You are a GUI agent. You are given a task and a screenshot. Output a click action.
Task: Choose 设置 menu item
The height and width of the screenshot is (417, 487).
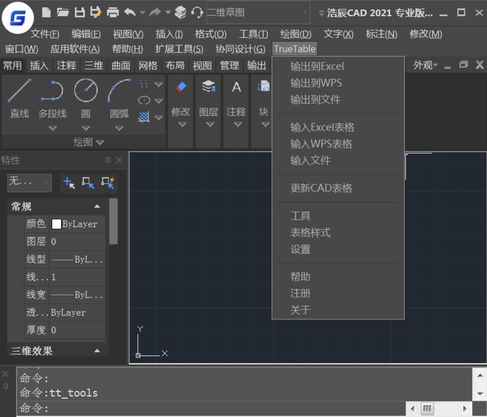click(300, 250)
